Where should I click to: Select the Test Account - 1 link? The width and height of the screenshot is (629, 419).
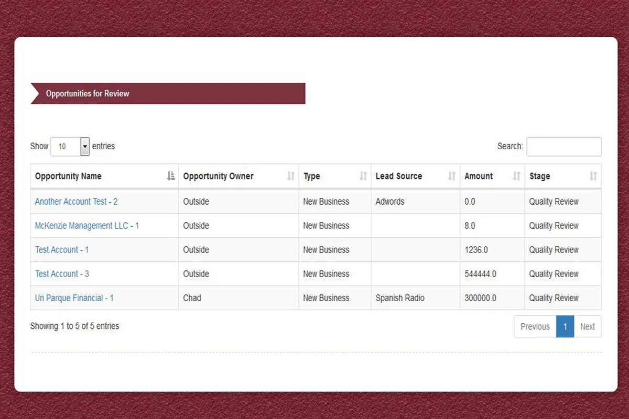[62, 250]
